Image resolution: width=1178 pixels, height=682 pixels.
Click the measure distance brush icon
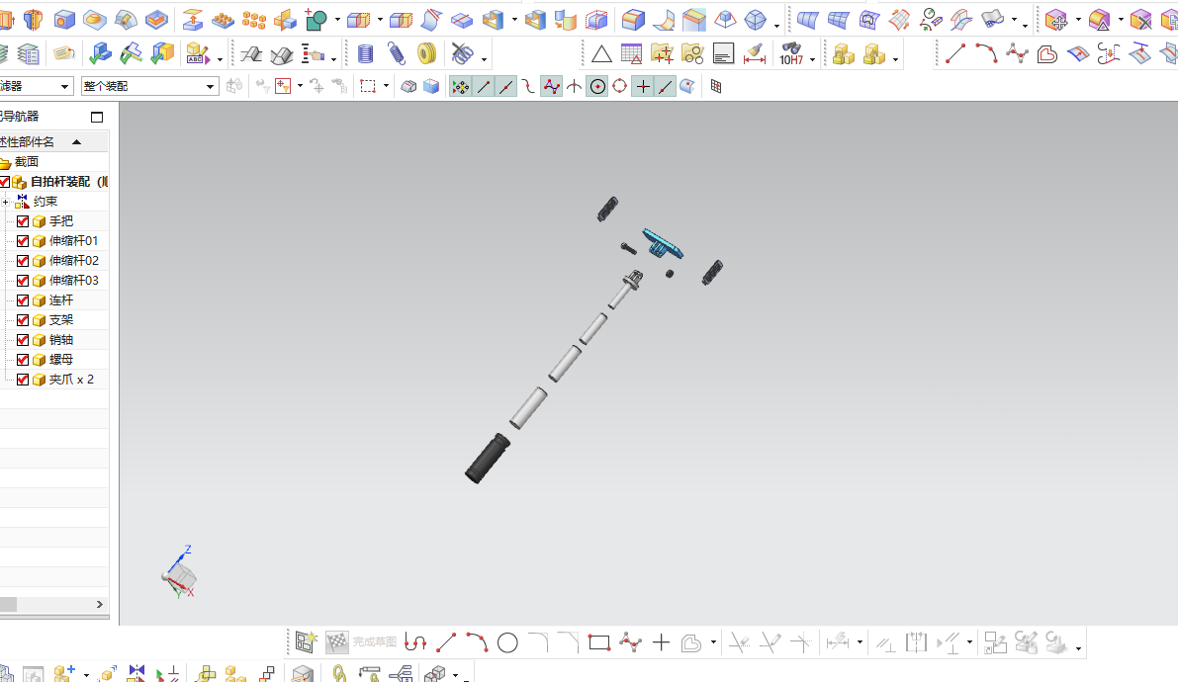tap(755, 54)
